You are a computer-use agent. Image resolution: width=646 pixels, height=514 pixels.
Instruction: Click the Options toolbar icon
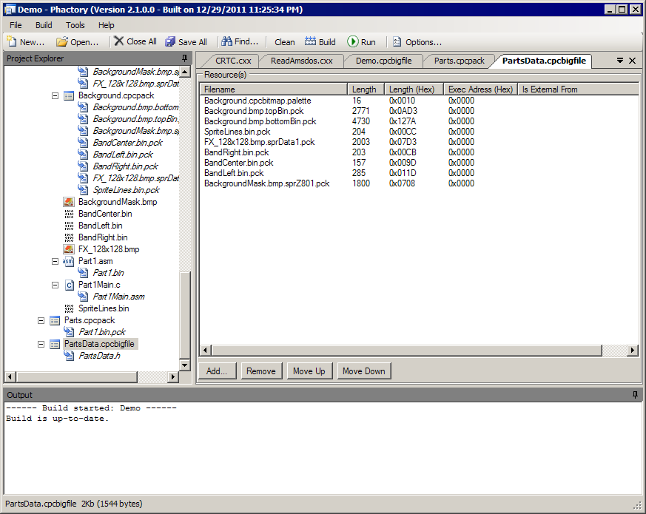pos(397,41)
